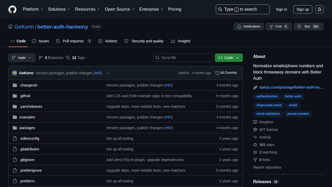The height and width of the screenshot is (187, 332).
Task: Click Sign in
Action: pos(281,9)
